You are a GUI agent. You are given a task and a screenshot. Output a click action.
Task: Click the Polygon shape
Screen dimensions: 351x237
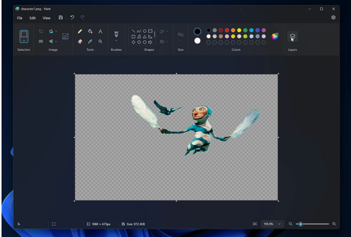click(x=139, y=37)
